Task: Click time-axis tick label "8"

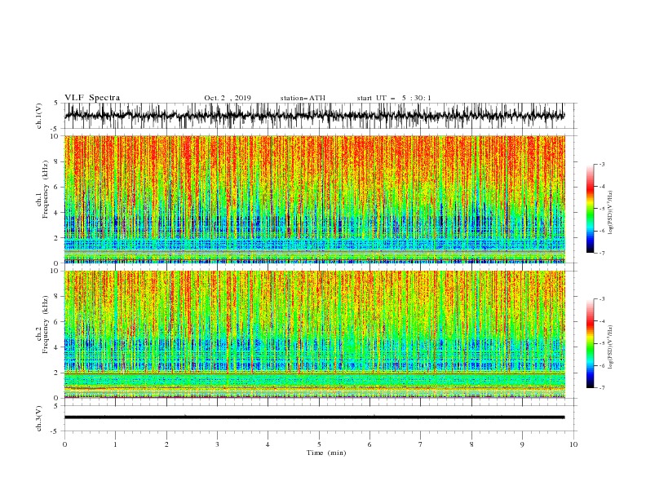Action: (471, 444)
